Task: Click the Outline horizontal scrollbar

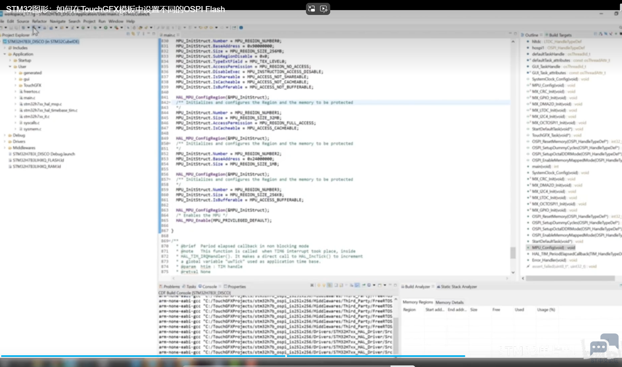Action: [x=570, y=278]
